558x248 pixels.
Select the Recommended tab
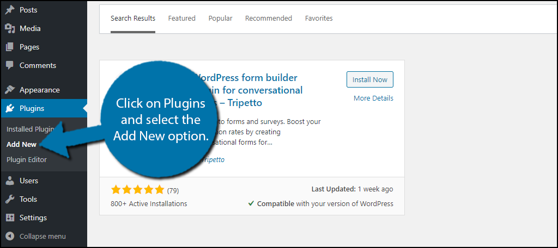269,18
